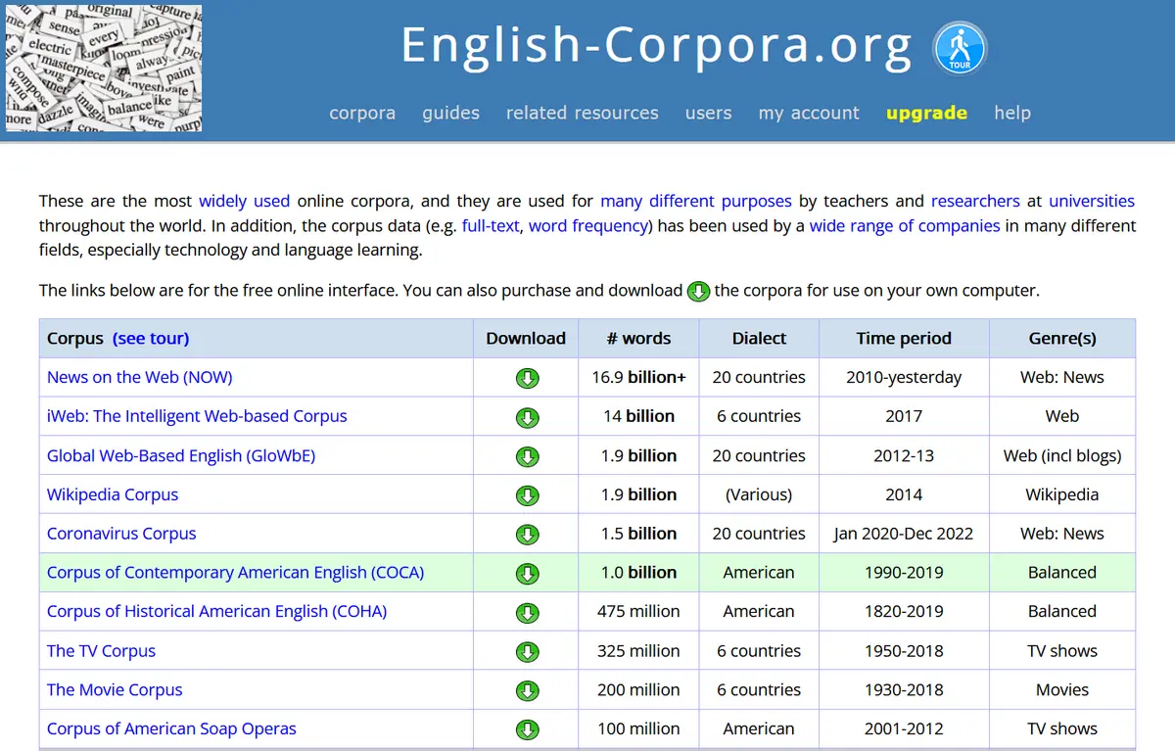
Task: Select The TV Corpus link
Action: tap(101, 651)
